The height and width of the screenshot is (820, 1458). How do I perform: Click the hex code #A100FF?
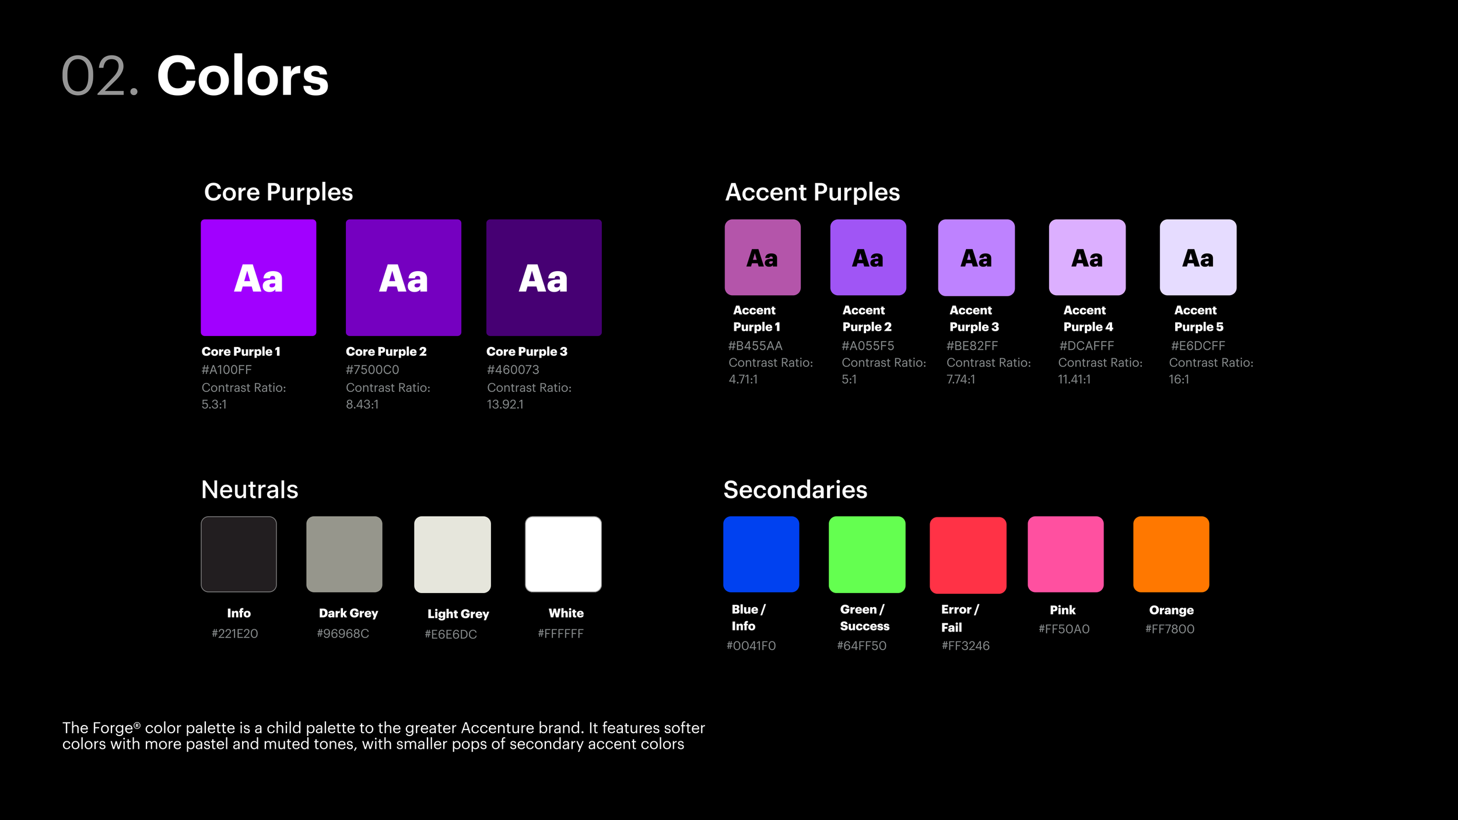click(227, 370)
